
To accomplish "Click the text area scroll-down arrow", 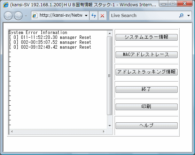I will click(110, 126).
